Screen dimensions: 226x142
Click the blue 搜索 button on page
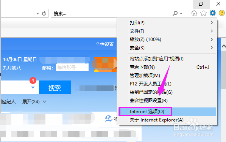point(55,87)
